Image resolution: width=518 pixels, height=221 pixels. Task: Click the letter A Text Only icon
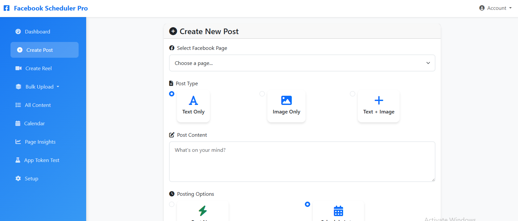193,100
